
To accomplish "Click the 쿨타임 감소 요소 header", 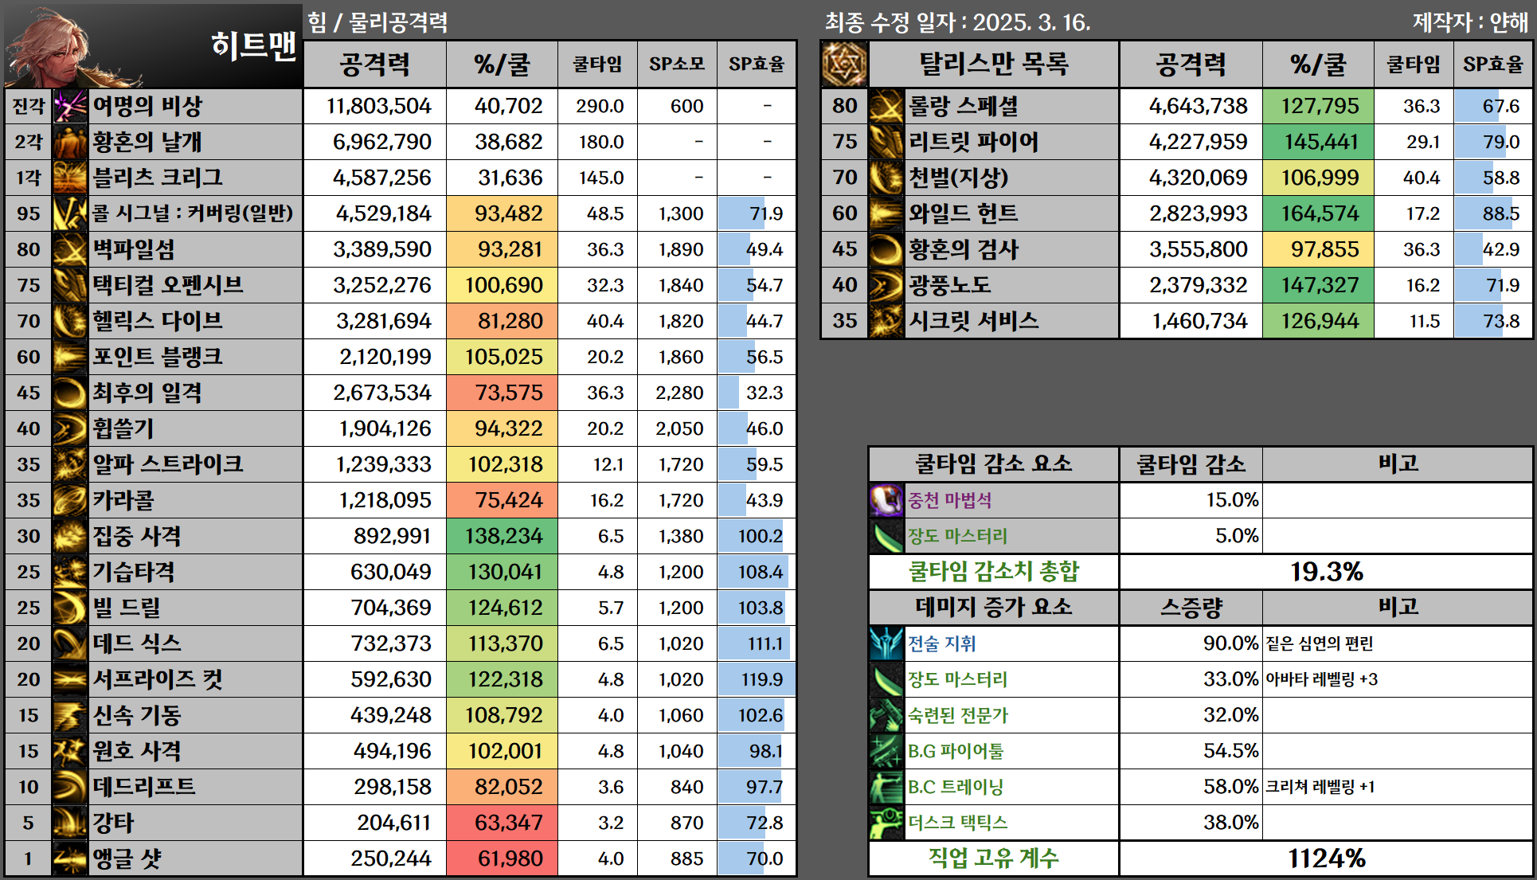I will pyautogui.click(x=993, y=463).
